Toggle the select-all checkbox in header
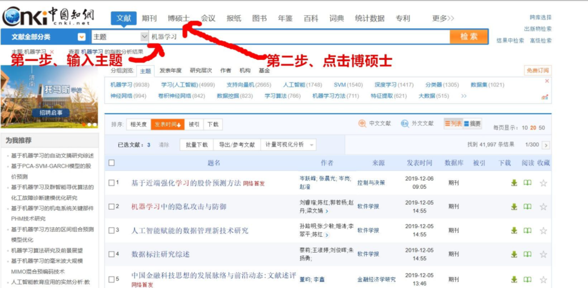 pyautogui.click(x=112, y=163)
